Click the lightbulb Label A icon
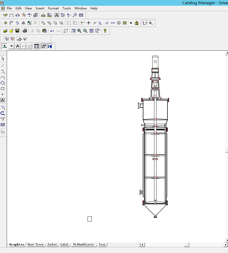The height and width of the screenshot is (253, 228). [x=17, y=46]
